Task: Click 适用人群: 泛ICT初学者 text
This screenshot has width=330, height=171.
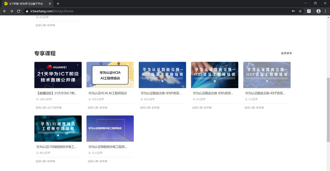Action: pos(48,108)
